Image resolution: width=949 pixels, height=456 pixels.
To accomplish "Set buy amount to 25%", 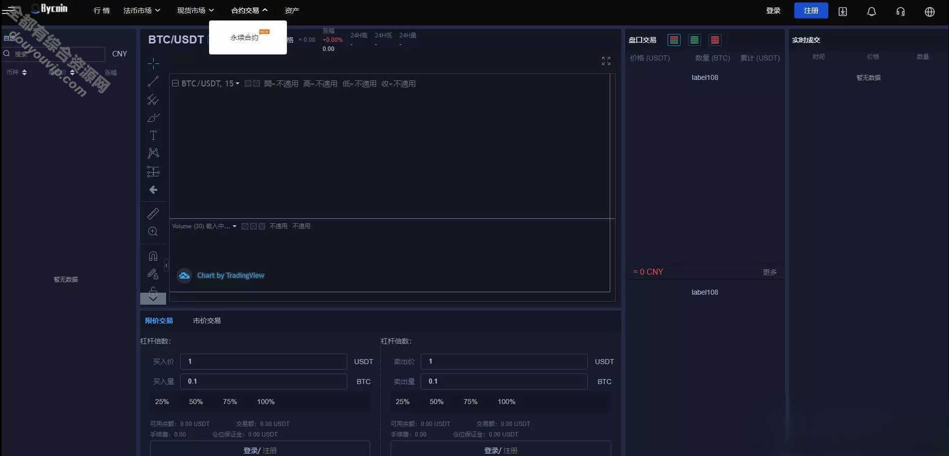I will click(162, 402).
